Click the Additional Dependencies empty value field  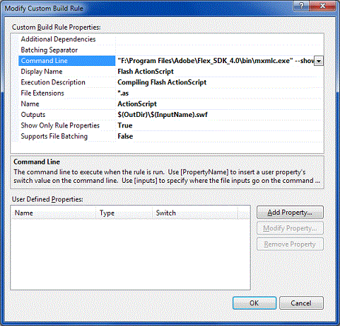click(x=220, y=39)
